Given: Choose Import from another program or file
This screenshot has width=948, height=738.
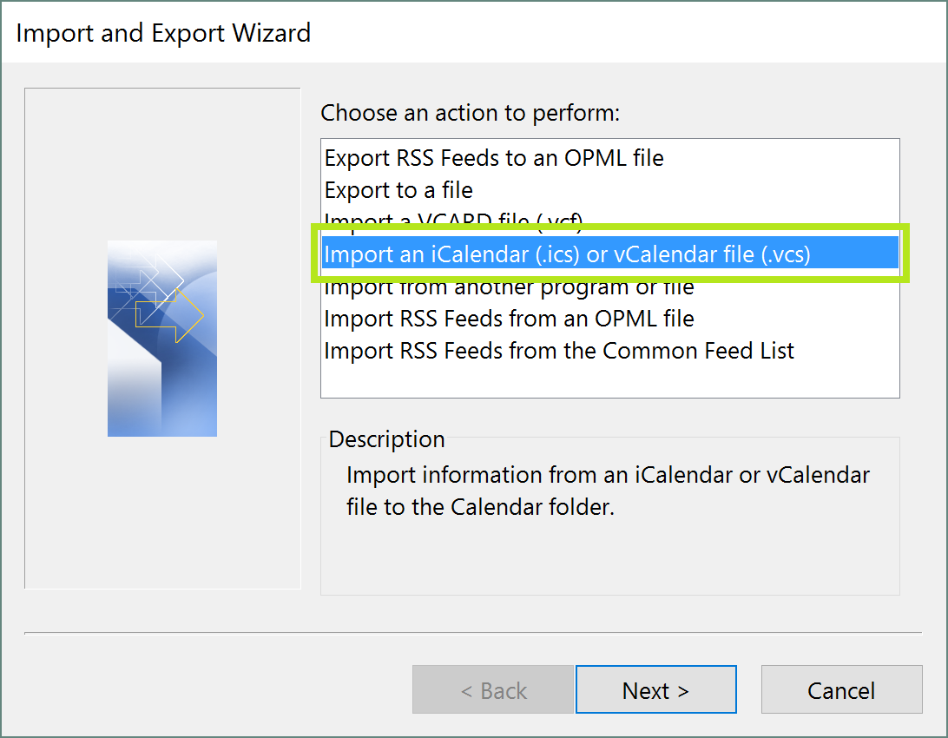Looking at the screenshot, I should [509, 288].
